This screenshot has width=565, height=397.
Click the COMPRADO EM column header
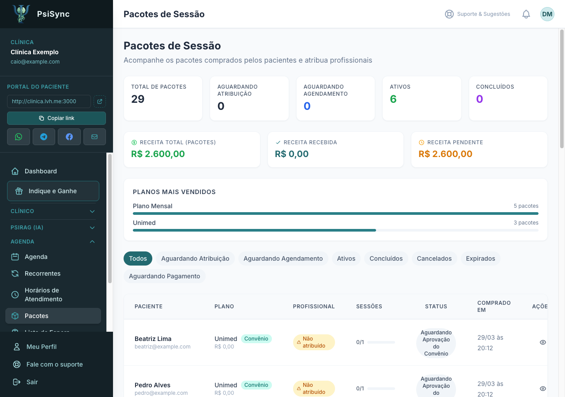494,307
